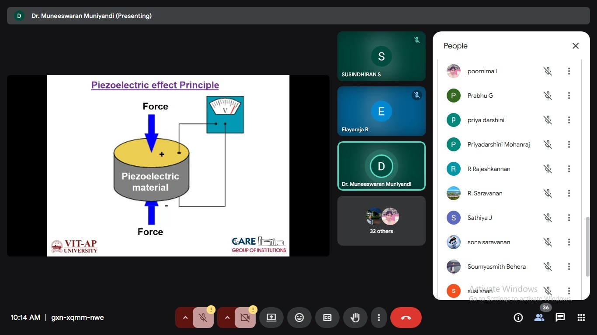Click the people participants icon
The height and width of the screenshot is (335, 597).
pos(539,318)
